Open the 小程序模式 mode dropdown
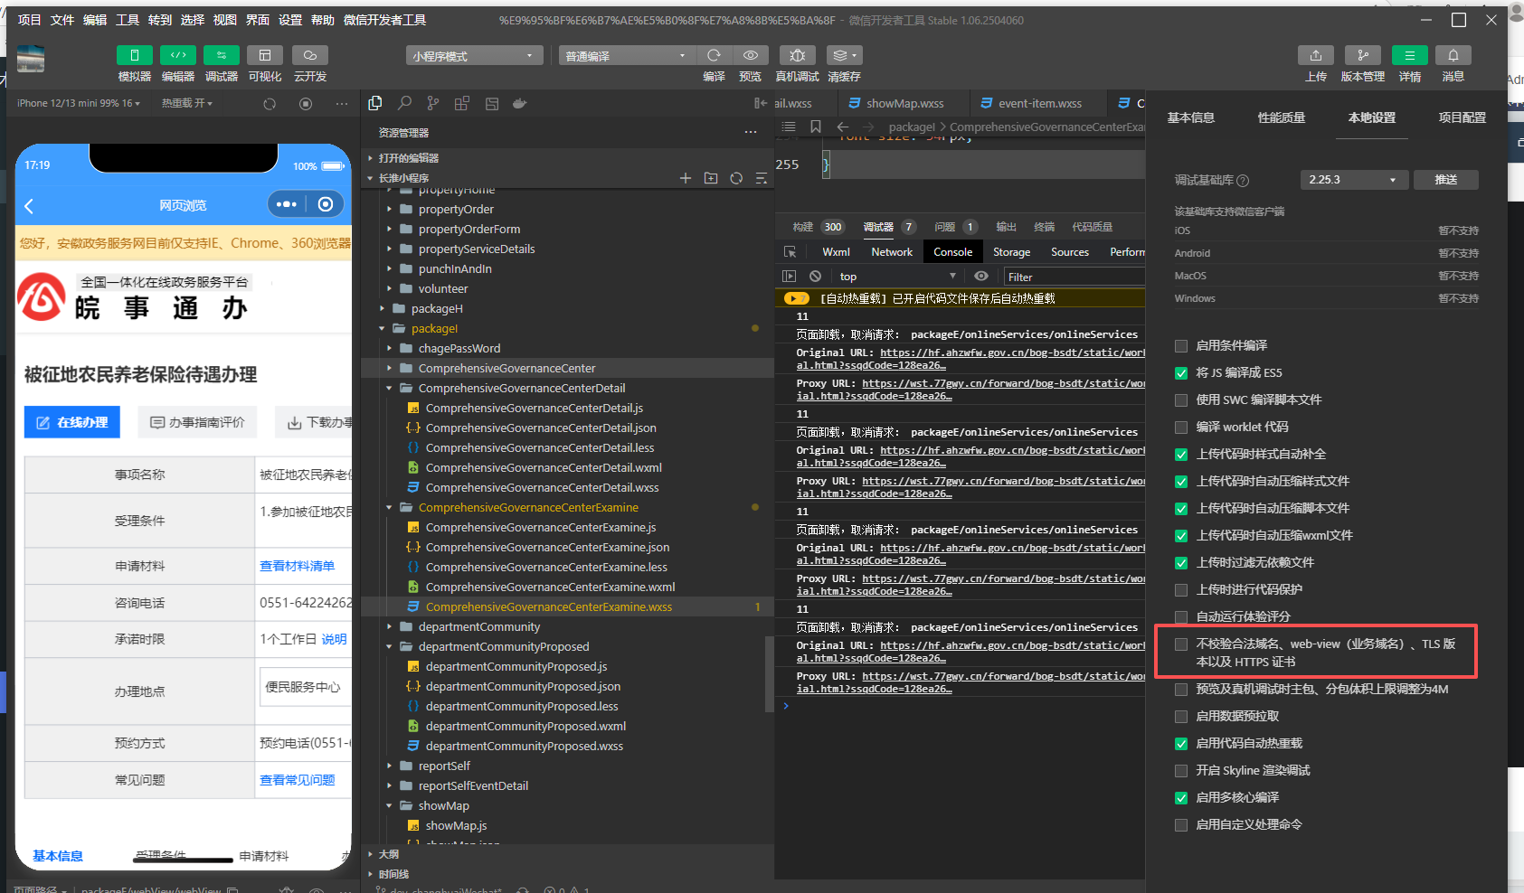1524x893 pixels. point(474,56)
